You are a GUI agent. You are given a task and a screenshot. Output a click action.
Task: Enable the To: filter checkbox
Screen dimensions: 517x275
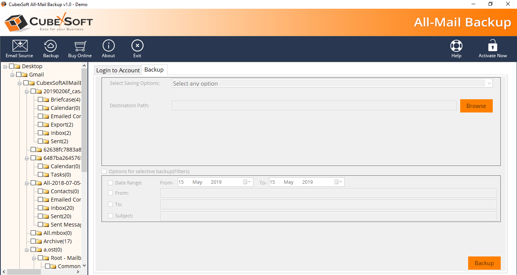point(111,204)
